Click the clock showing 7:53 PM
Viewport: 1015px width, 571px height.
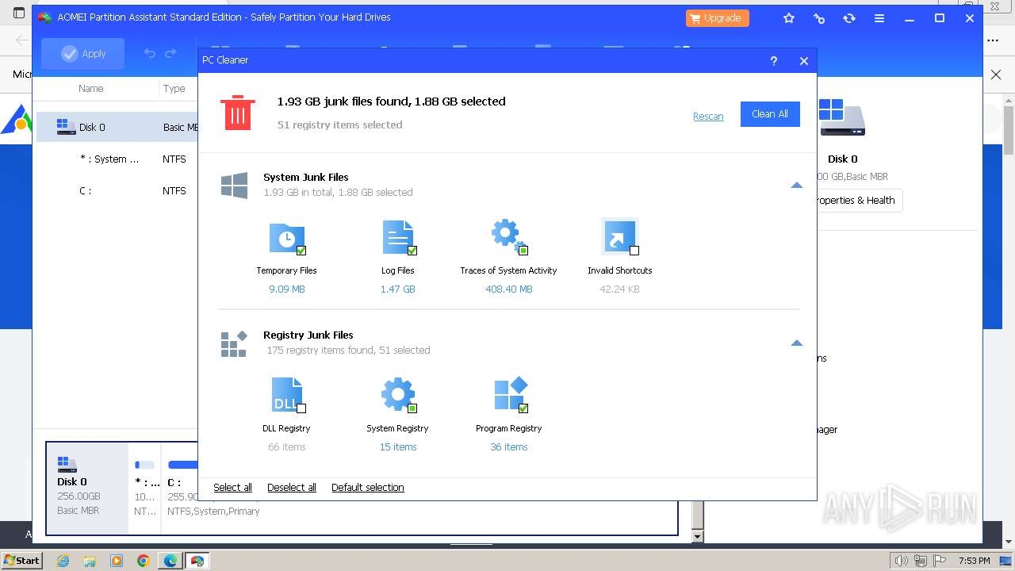(x=975, y=561)
